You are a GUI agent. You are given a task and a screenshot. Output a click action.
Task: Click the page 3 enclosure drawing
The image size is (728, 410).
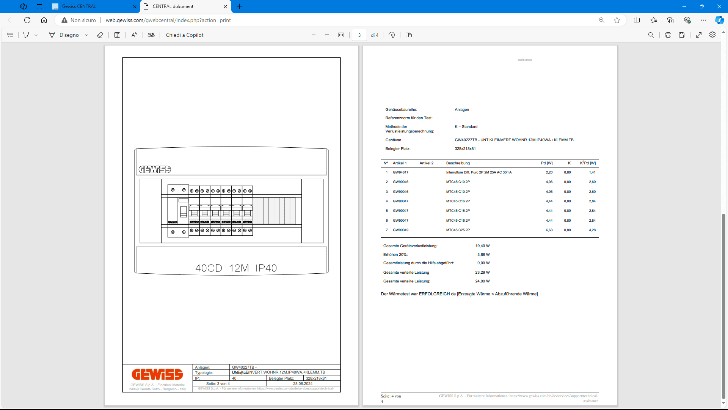pos(231,211)
